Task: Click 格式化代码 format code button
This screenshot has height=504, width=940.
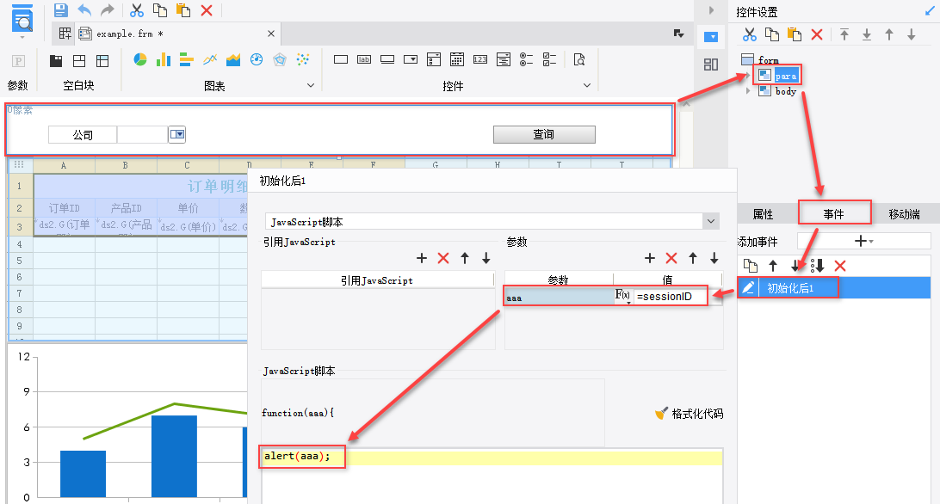Action: click(x=689, y=414)
